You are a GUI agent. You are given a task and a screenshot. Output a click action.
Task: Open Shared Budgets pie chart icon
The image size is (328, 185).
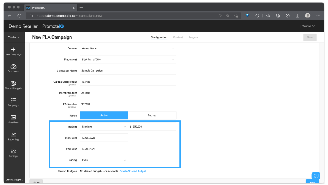point(13,83)
